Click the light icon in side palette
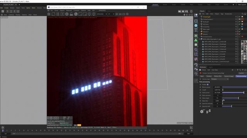Image resolution: width=247 pixels, height=138 pixels. coord(196,74)
